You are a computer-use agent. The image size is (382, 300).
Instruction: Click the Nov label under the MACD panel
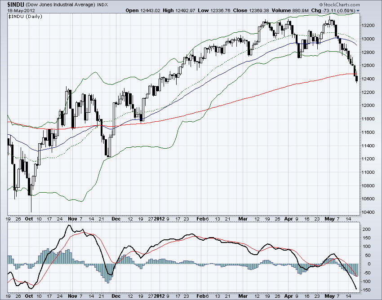point(73,296)
